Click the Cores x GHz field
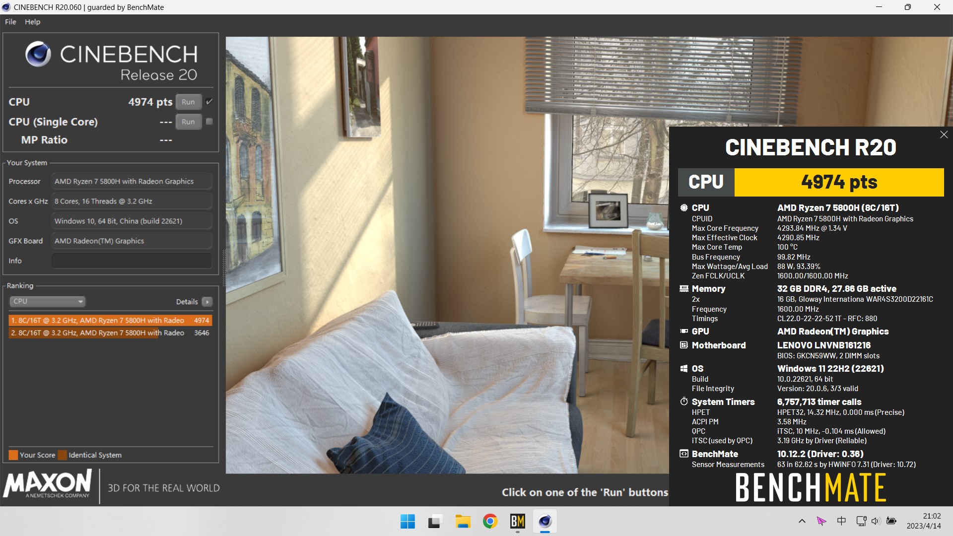This screenshot has width=953, height=536. pyautogui.click(x=132, y=201)
